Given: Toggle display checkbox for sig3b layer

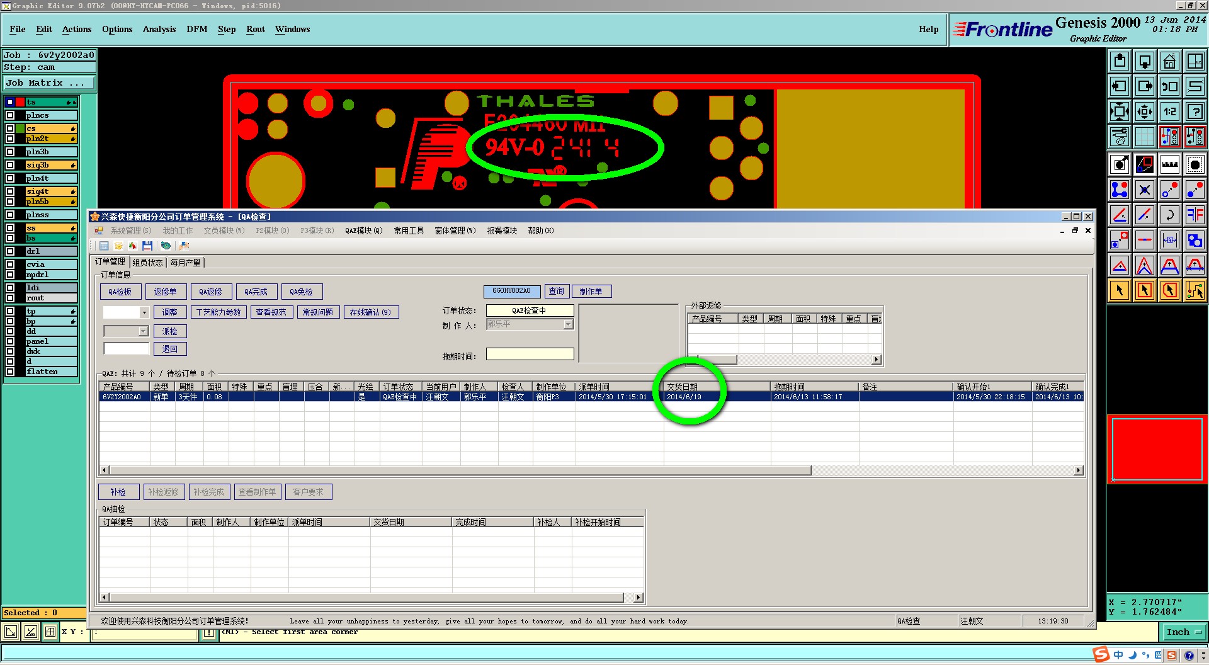Looking at the screenshot, I should [10, 165].
